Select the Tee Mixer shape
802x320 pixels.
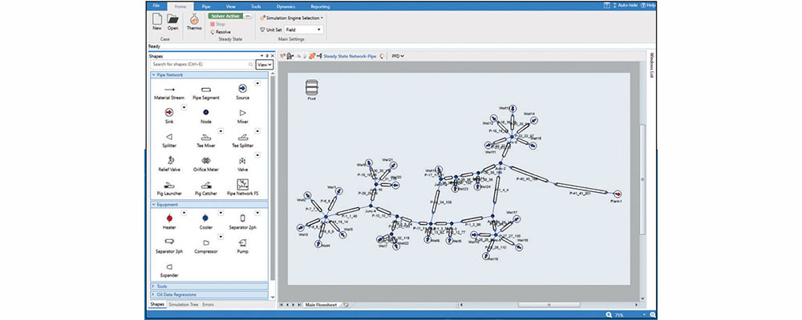(x=206, y=140)
